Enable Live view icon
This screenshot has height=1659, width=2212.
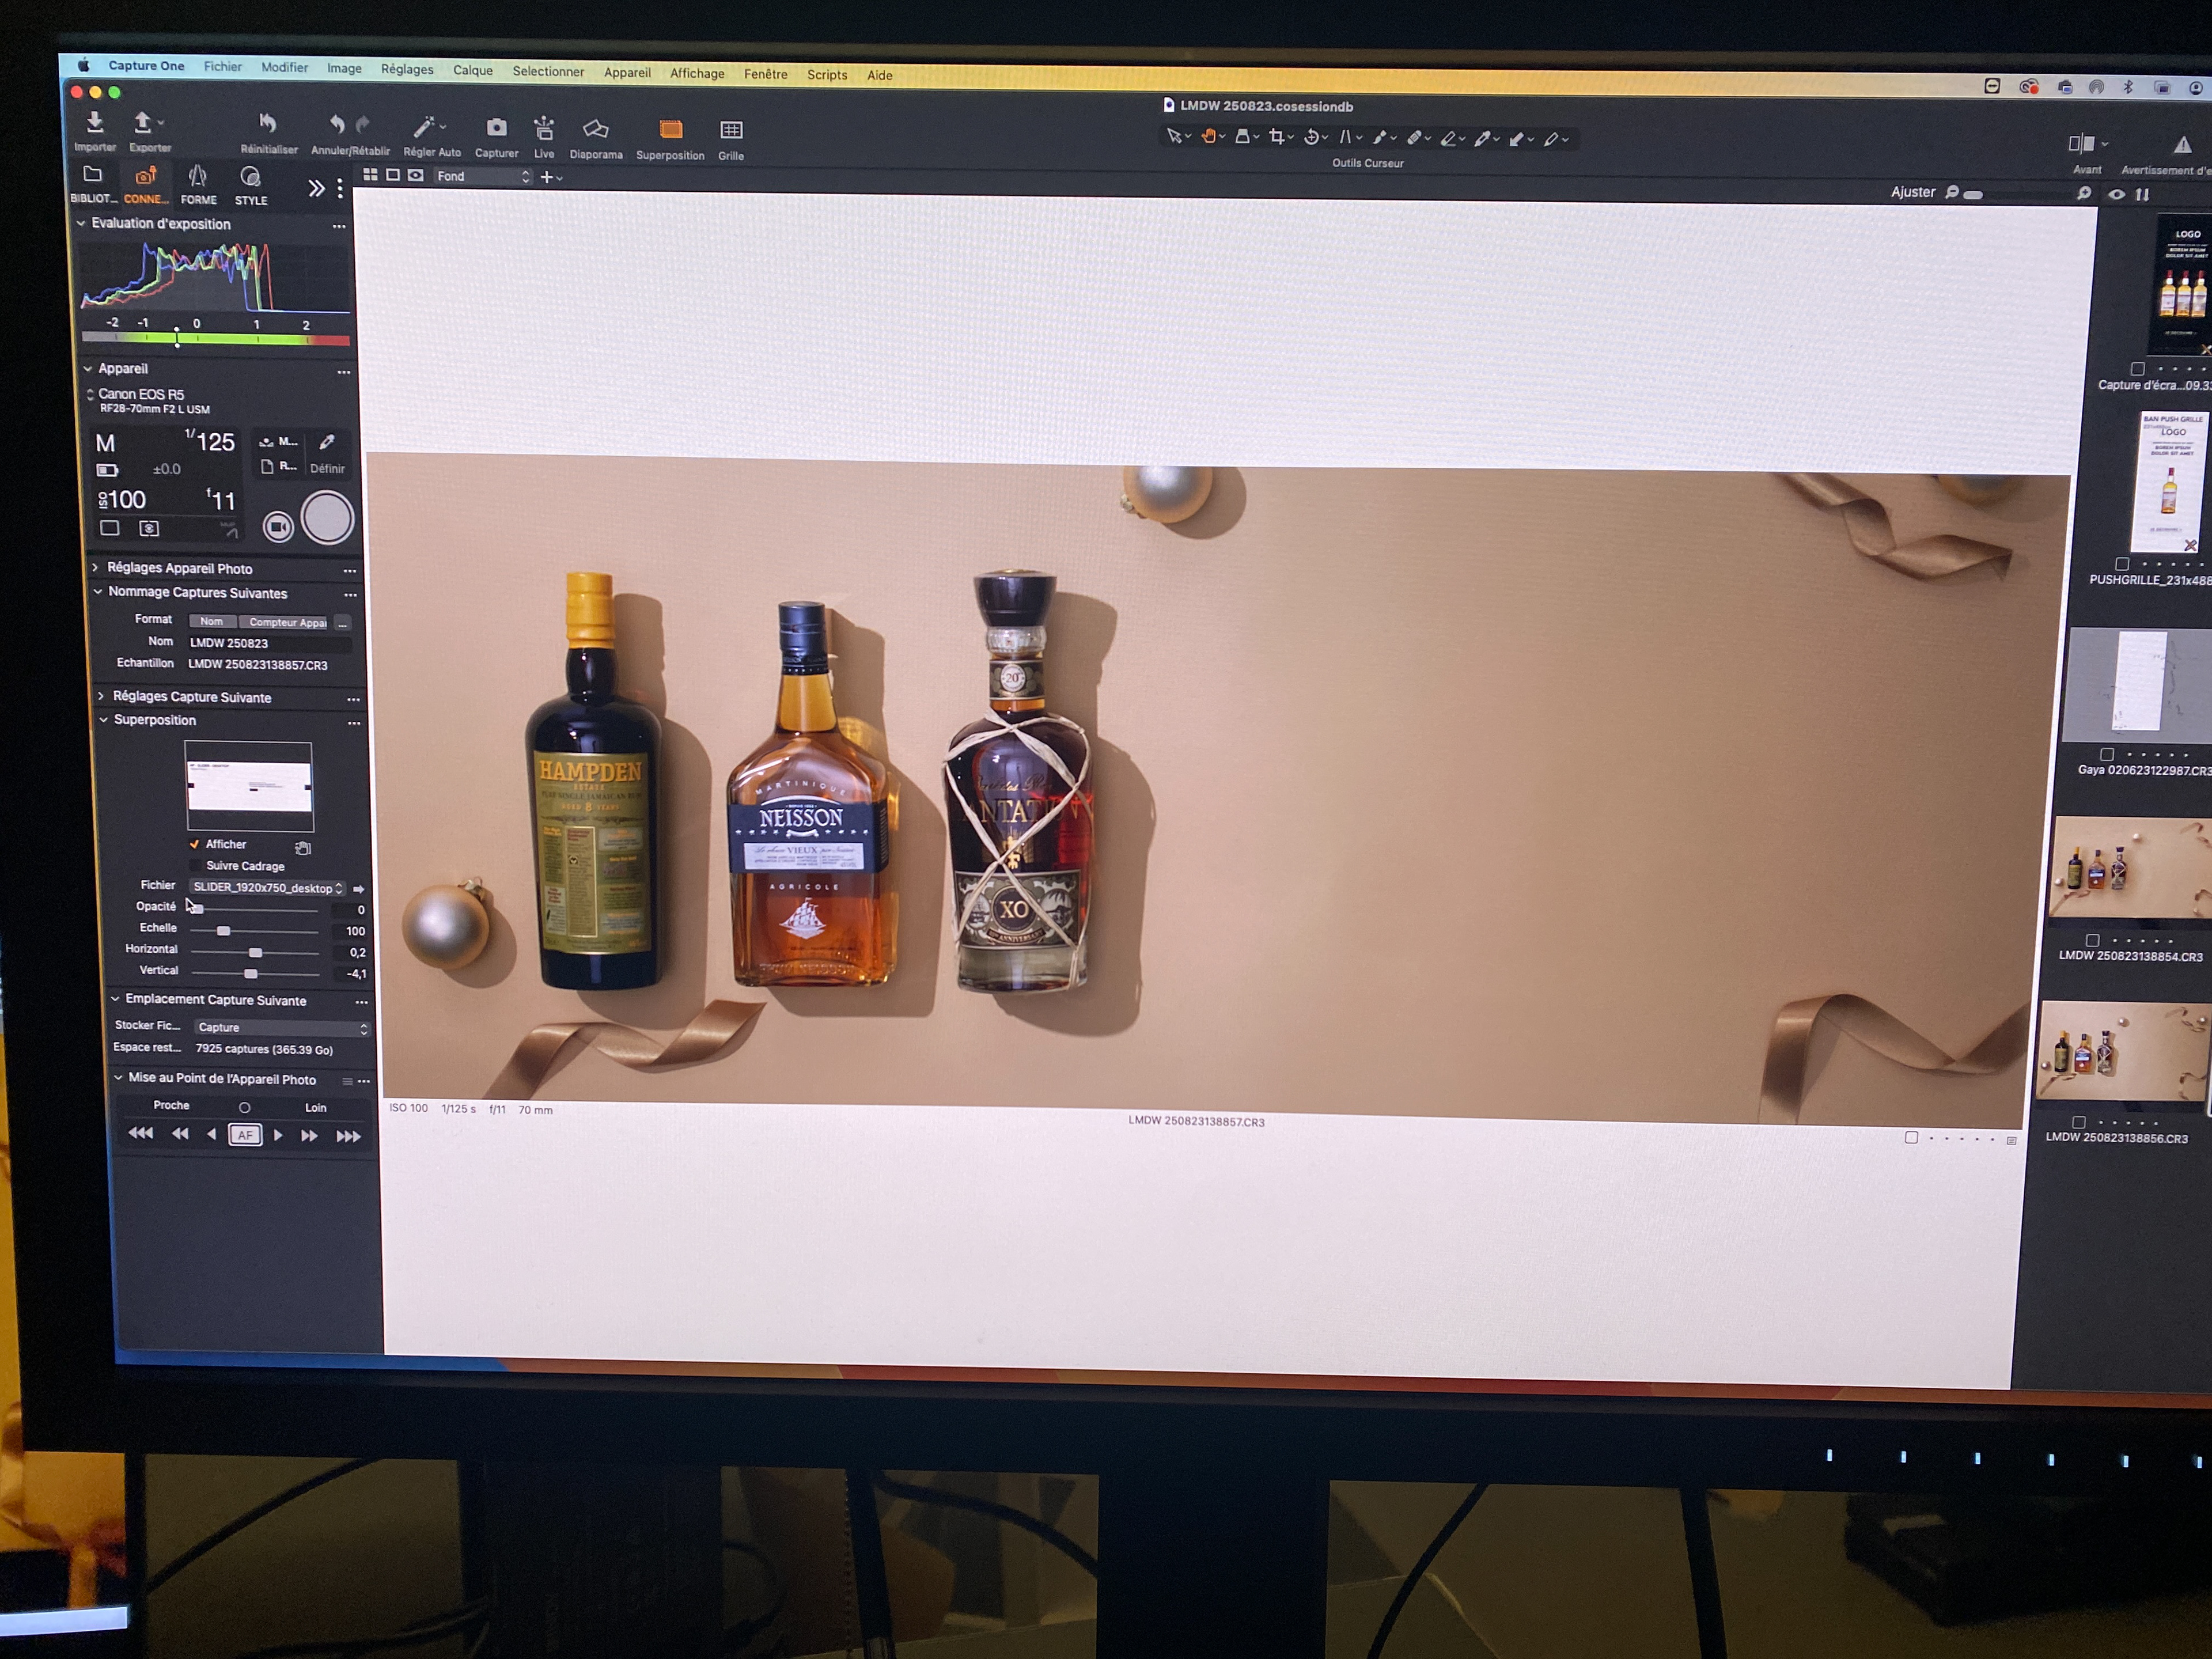click(x=544, y=129)
